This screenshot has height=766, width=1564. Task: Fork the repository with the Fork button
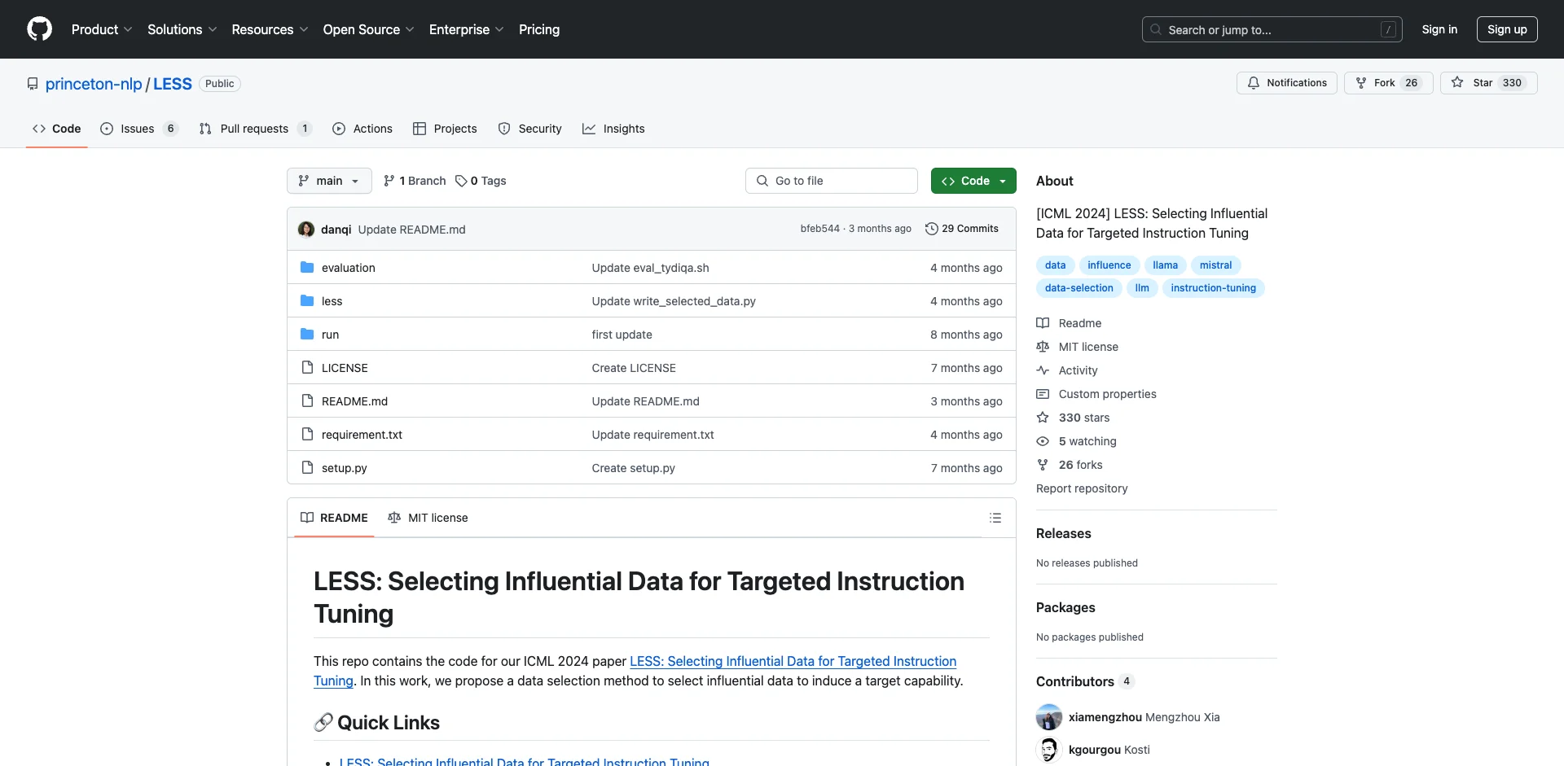(x=1388, y=83)
